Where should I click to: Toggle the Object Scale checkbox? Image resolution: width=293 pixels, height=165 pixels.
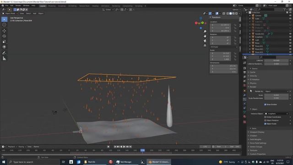(x=265, y=124)
